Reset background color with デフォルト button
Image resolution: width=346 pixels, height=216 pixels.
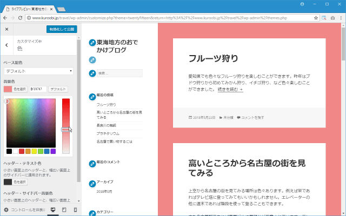58,89
